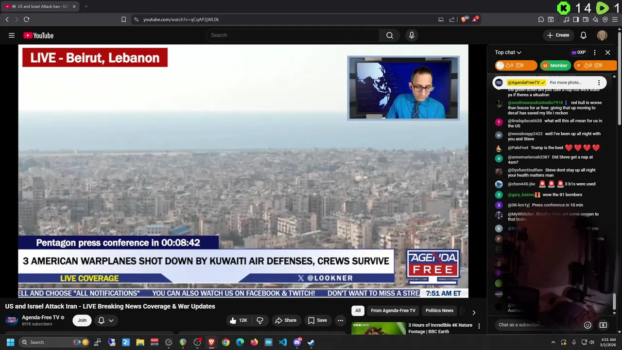Click the live video player
The image size is (622, 350).
(243, 171)
